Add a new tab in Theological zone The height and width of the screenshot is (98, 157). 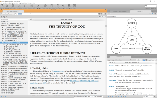[x=25, y=11]
